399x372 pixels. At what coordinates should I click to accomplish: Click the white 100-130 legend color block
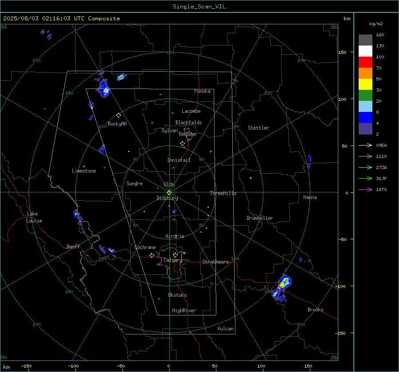tap(365, 51)
